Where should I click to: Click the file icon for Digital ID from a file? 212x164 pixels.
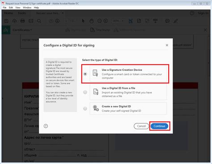tap(96, 91)
